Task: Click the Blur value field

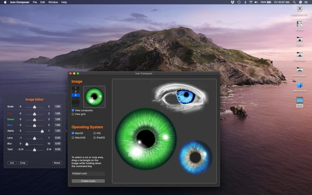Action: coord(58,144)
